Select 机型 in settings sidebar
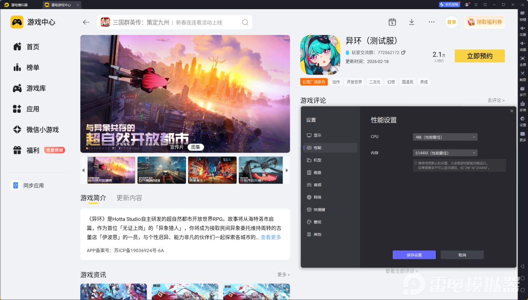 [330, 160]
